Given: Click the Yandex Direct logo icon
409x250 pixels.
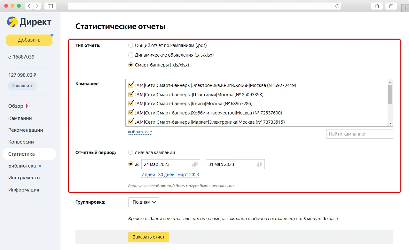Looking at the screenshot, I should pos(12,22).
